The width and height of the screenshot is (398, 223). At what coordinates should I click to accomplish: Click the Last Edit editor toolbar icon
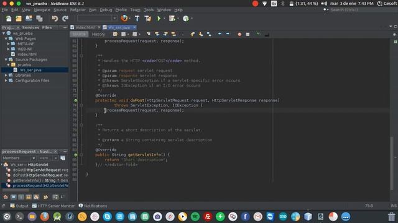click(x=115, y=34)
